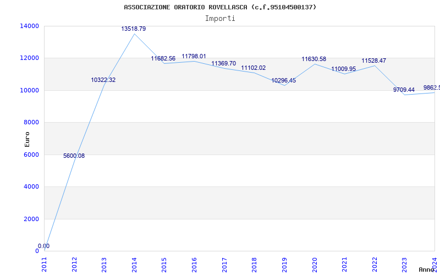Select the 11528.47 data label

[374, 61]
